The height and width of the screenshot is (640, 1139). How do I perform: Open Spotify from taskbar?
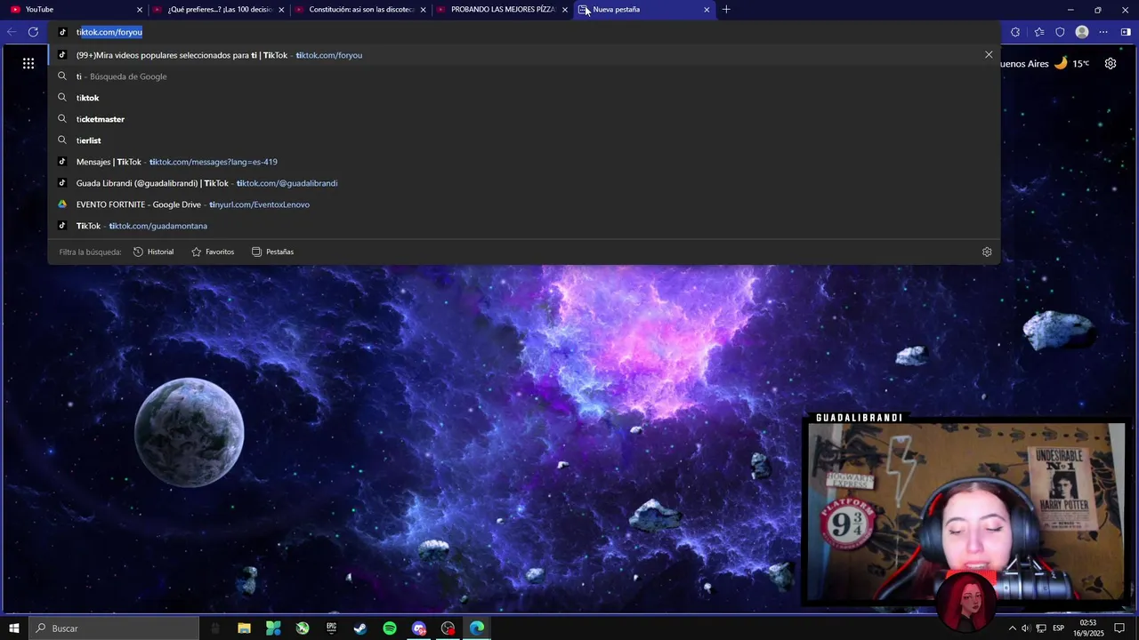[x=390, y=628]
